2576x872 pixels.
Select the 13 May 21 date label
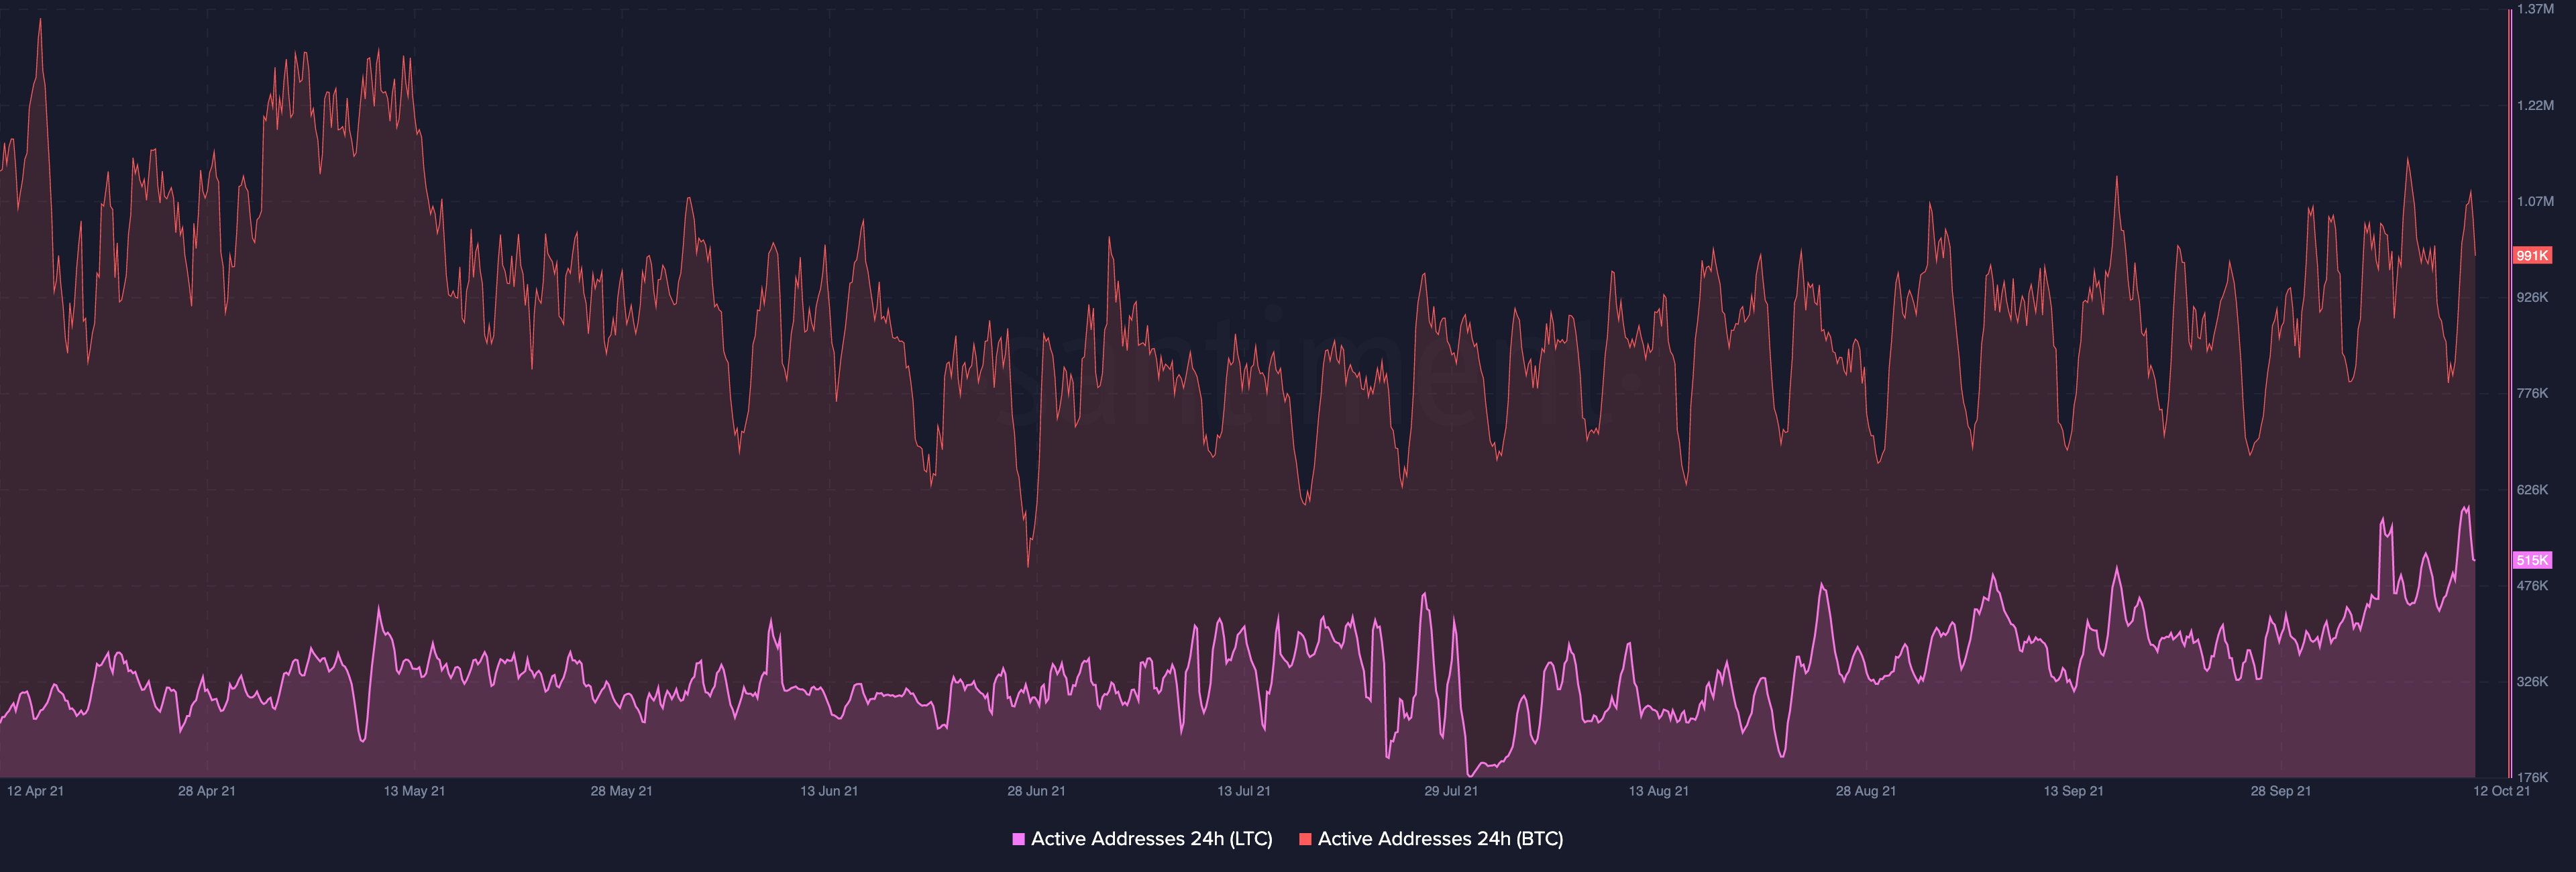click(x=414, y=791)
